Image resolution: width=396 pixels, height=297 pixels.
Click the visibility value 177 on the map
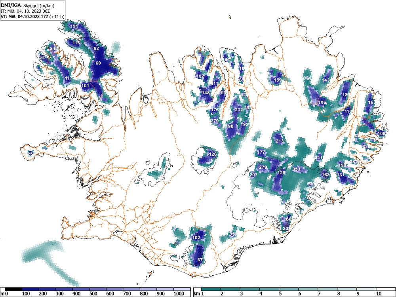tap(261, 152)
